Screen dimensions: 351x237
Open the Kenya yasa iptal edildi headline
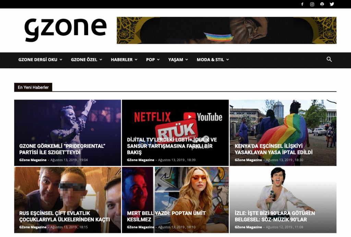tap(274, 149)
